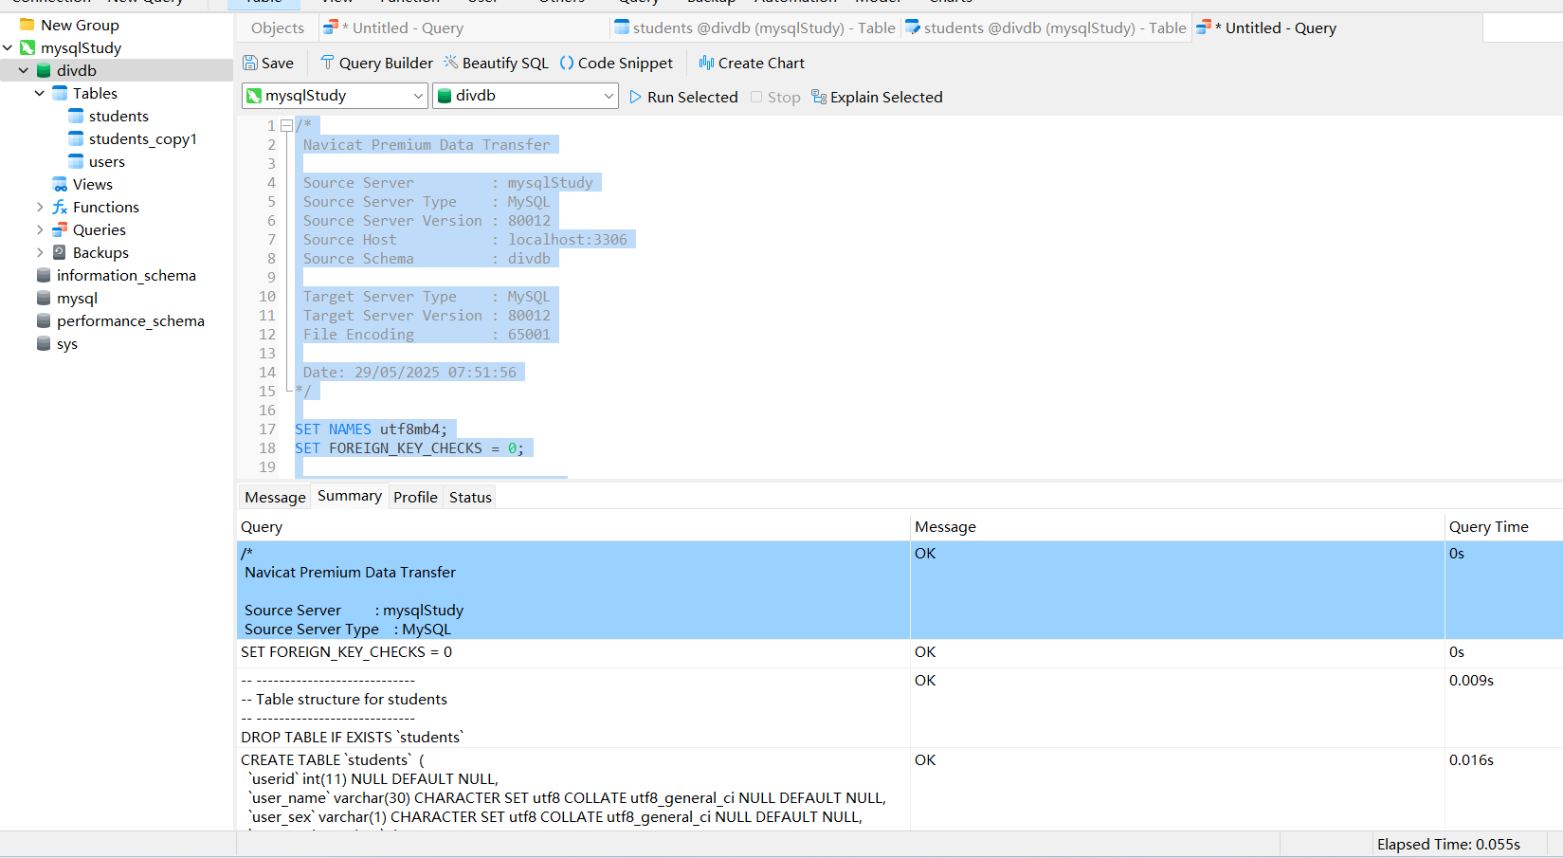Select the performance_schema database
The width and height of the screenshot is (1563, 858).
point(131,320)
